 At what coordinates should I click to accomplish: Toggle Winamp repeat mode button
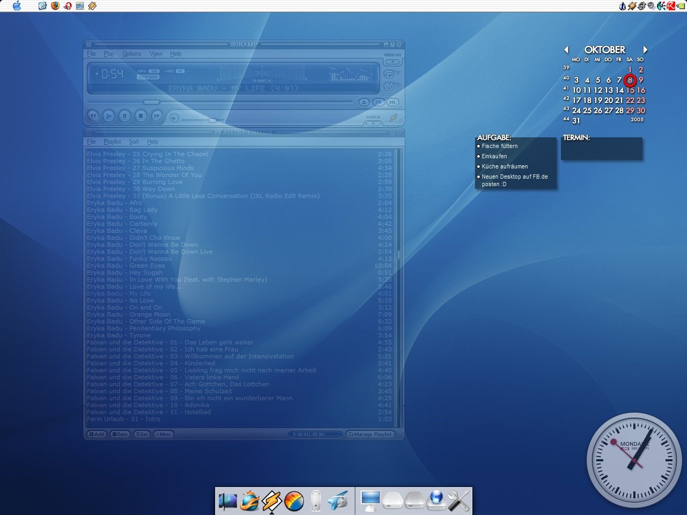coord(390,74)
